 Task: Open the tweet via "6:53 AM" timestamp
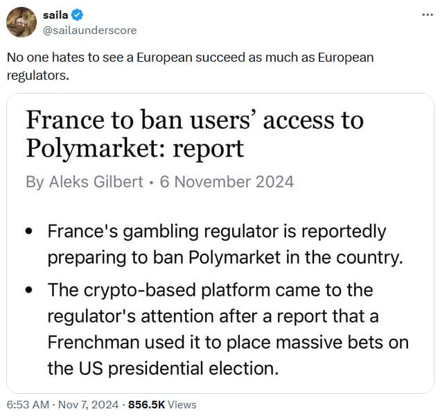pos(28,404)
